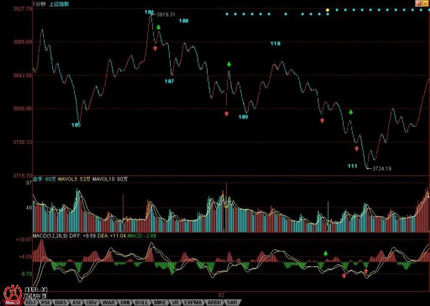
Task: Select wave label 105 on chart
Action: coord(76,125)
